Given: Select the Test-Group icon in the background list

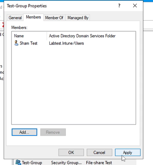Looking at the screenshot, I should tap(18, 162).
